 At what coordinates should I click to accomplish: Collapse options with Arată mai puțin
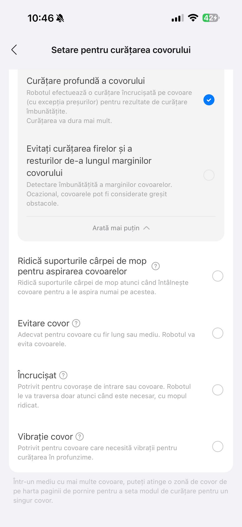click(x=116, y=228)
